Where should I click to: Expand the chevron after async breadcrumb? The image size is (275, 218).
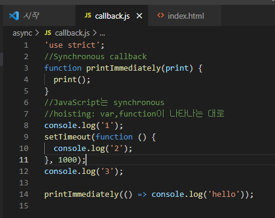coord(37,33)
